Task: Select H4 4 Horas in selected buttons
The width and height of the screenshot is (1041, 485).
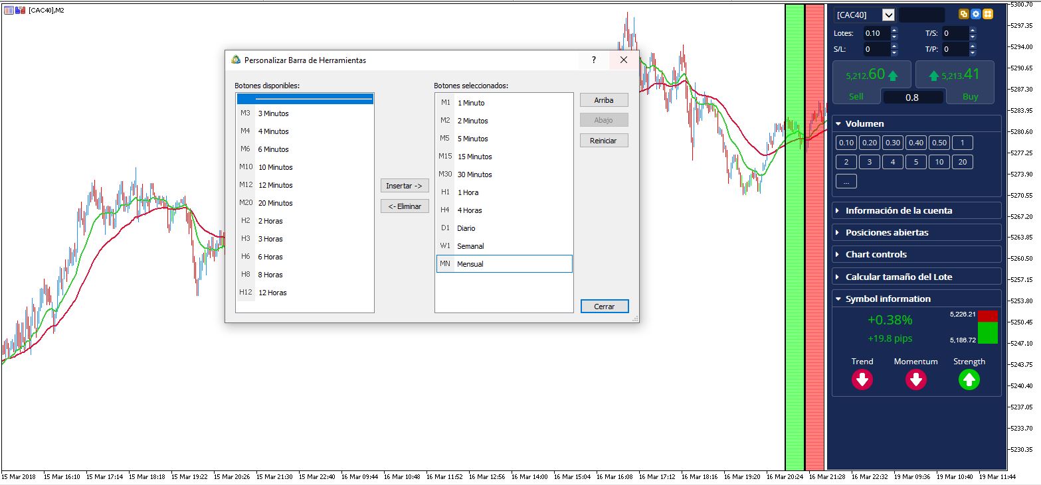Action: tap(504, 210)
